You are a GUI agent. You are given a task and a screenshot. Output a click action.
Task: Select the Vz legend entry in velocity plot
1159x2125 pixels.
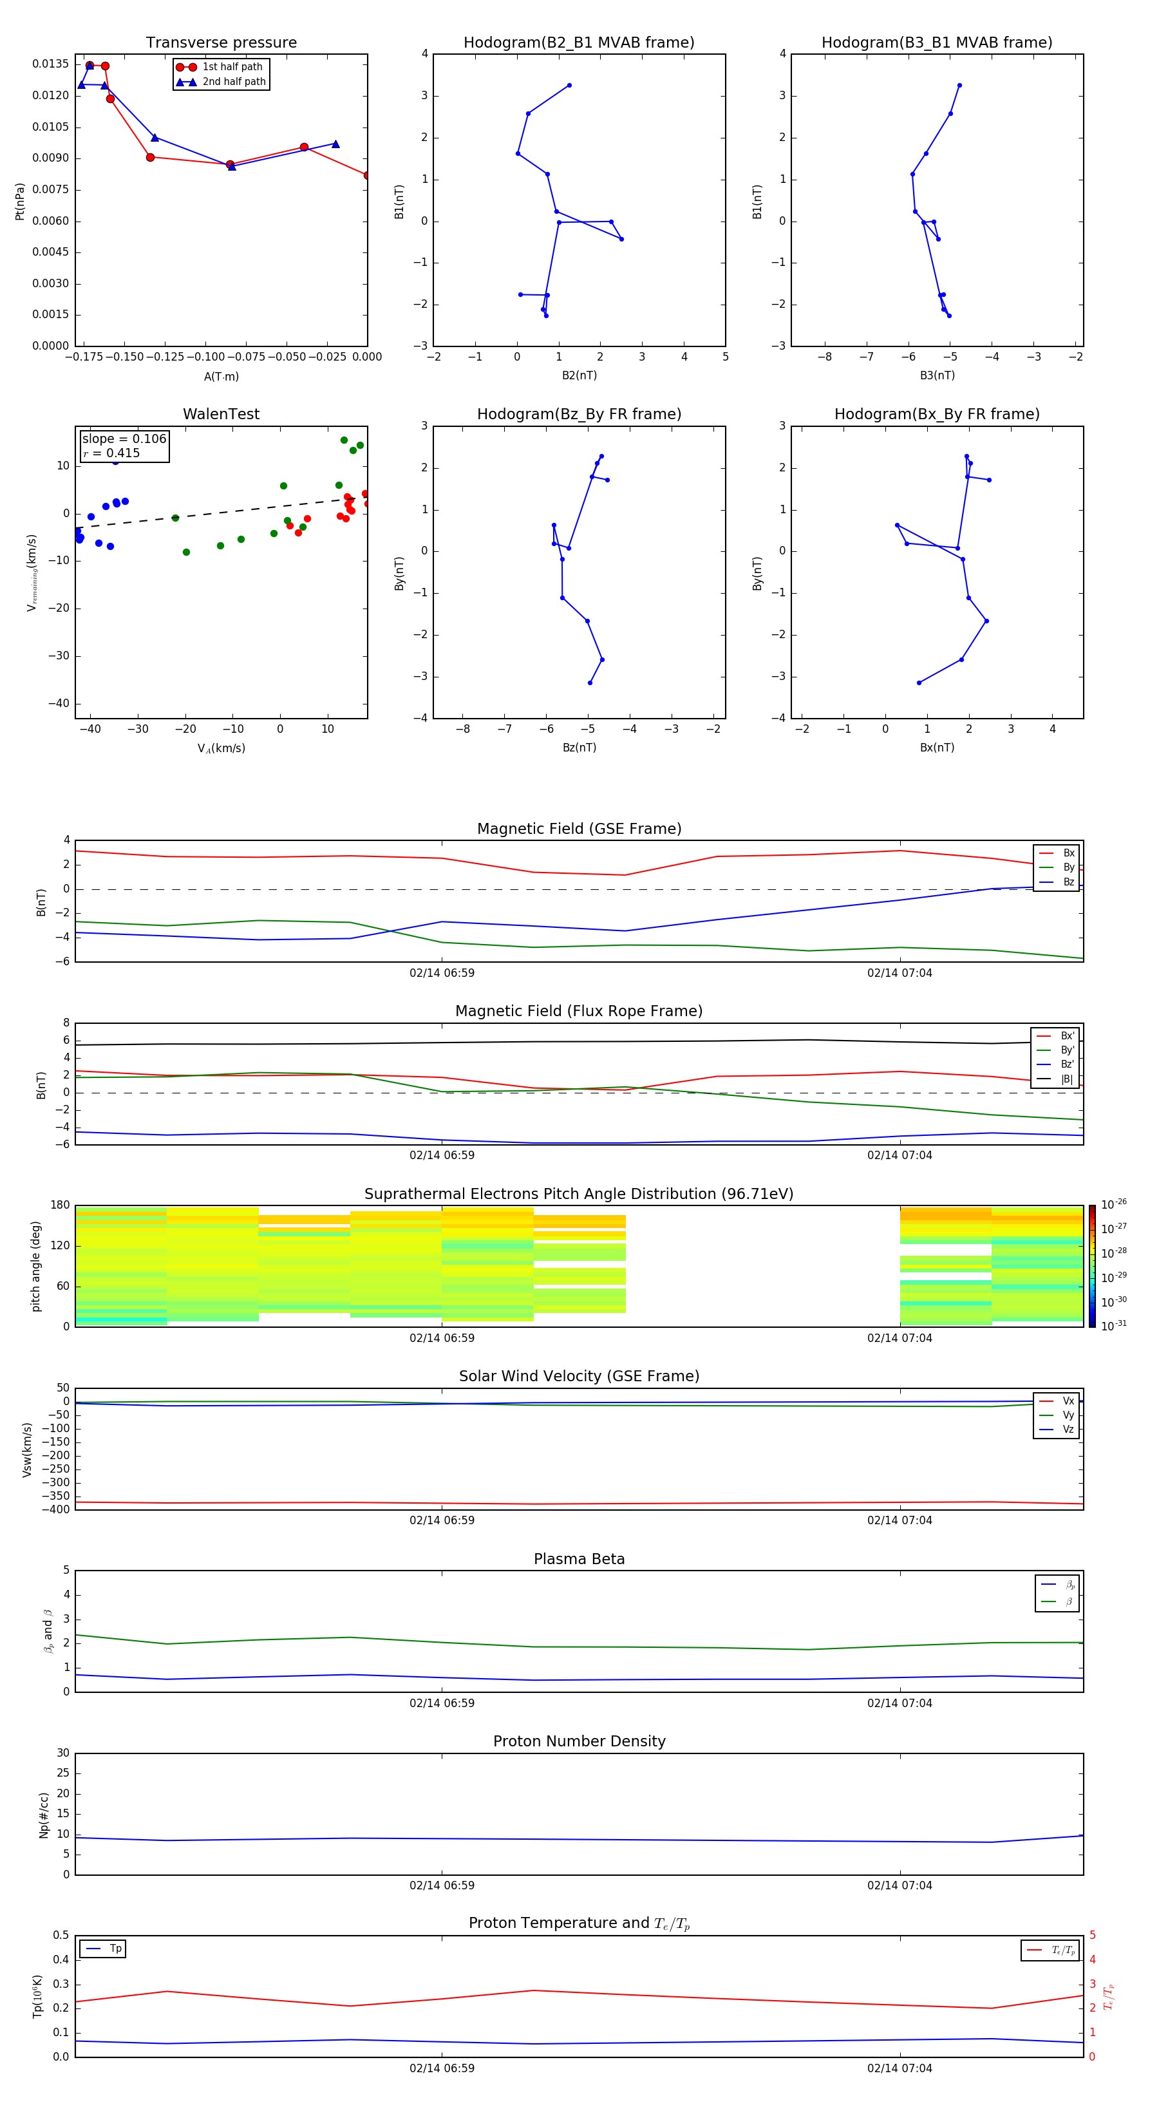click(x=1057, y=1430)
